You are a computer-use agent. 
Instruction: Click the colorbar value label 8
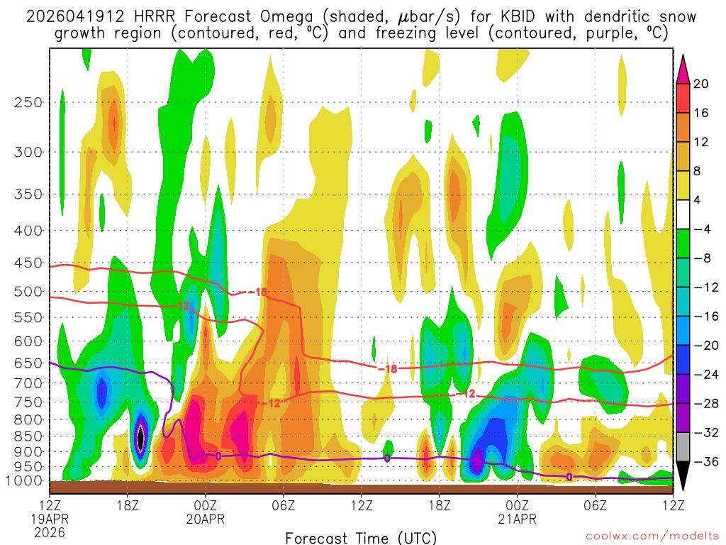[698, 171]
